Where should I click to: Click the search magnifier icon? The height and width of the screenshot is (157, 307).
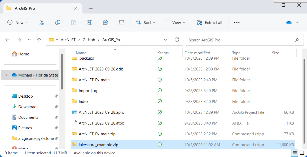(297, 40)
